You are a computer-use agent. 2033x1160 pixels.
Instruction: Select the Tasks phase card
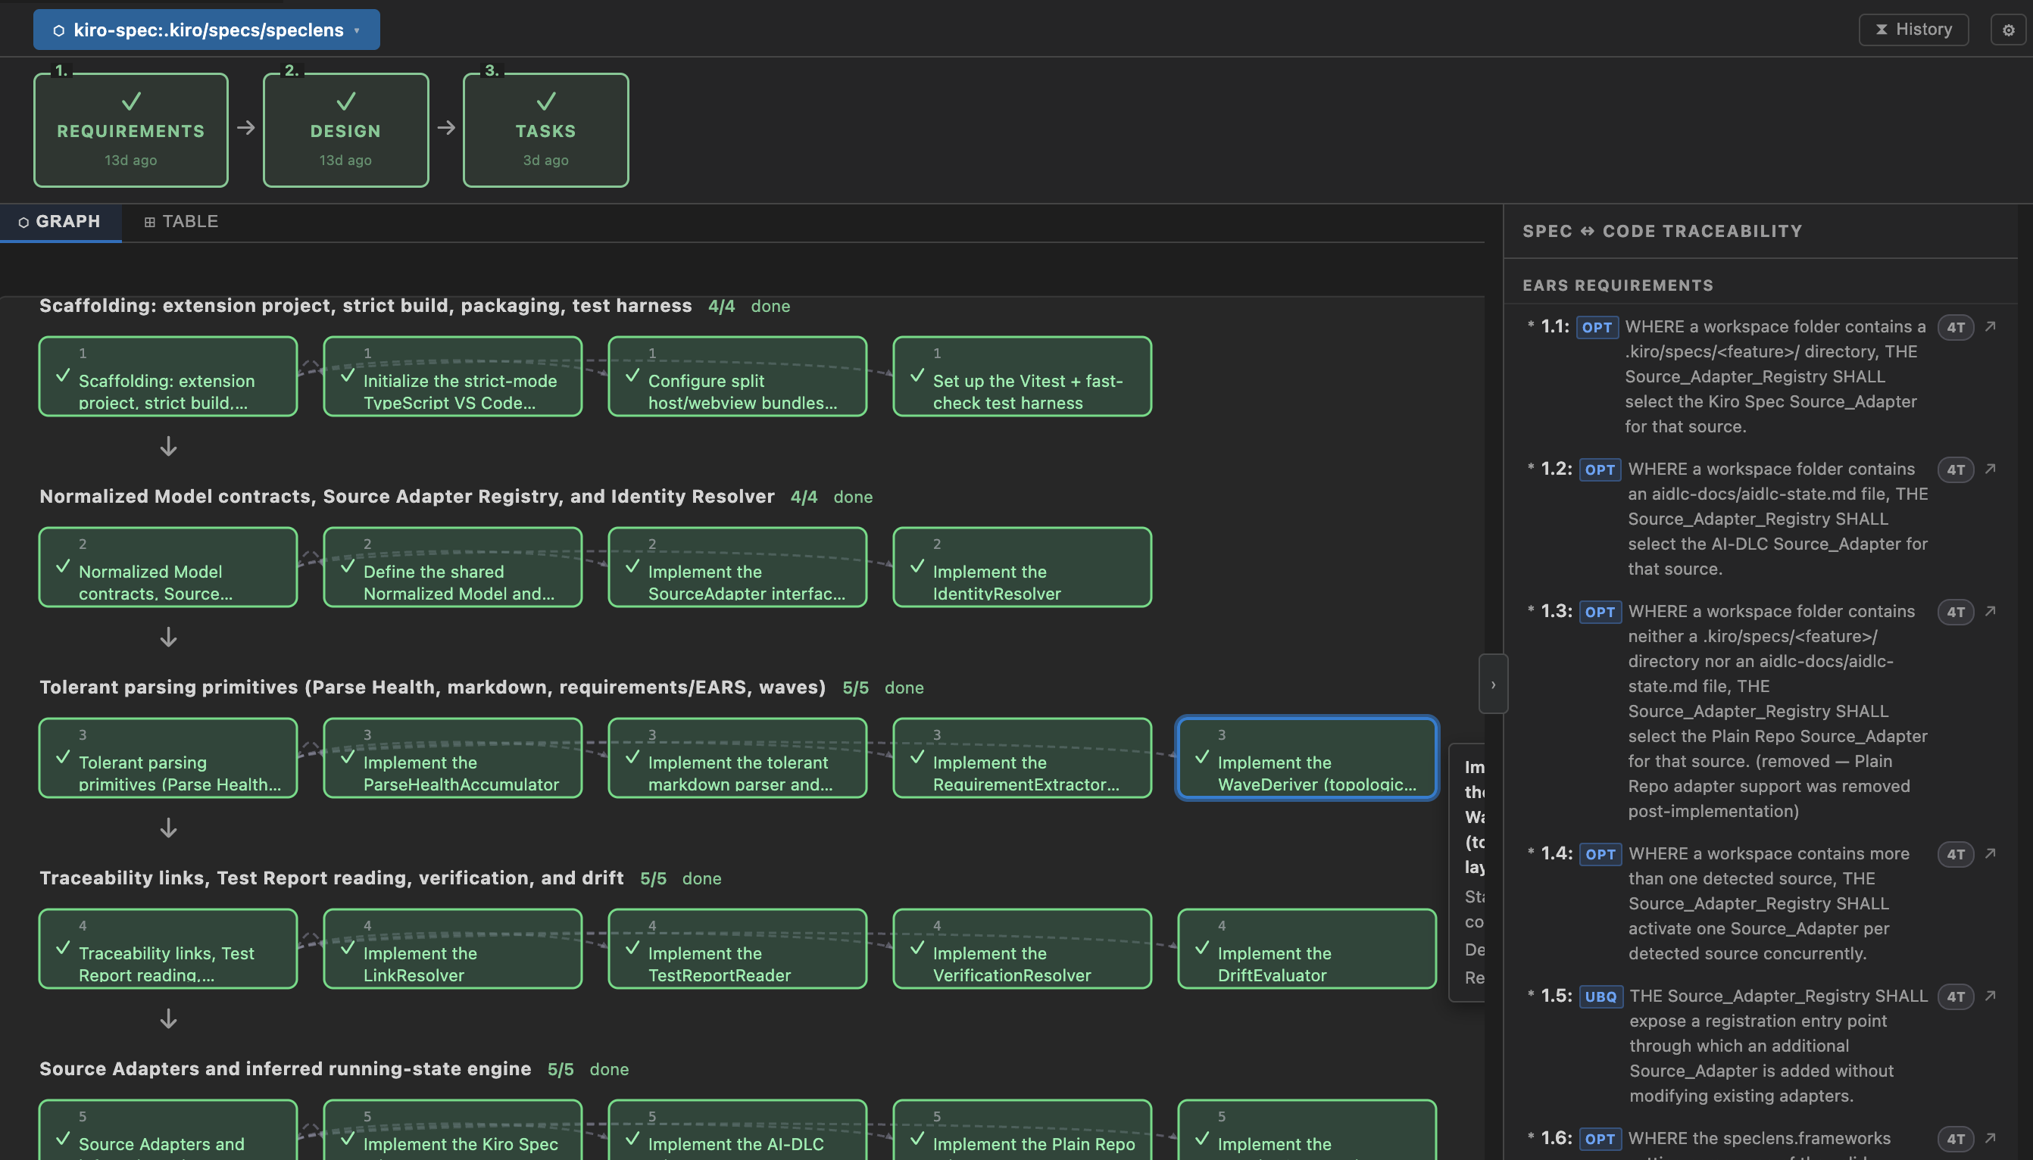[546, 130]
